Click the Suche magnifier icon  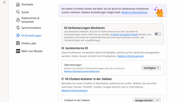(x=18, y=12)
